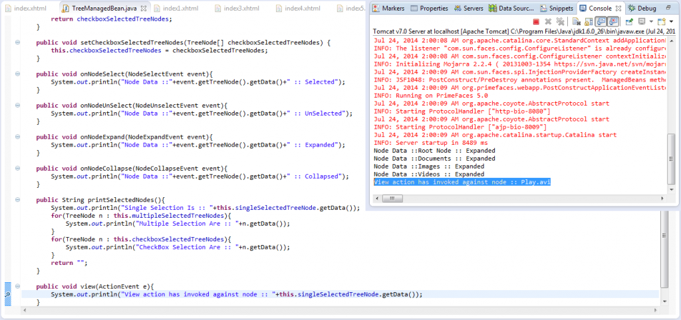Terminate the Tomcat server with red stop icon
This screenshot has width=681, height=320.
point(535,22)
